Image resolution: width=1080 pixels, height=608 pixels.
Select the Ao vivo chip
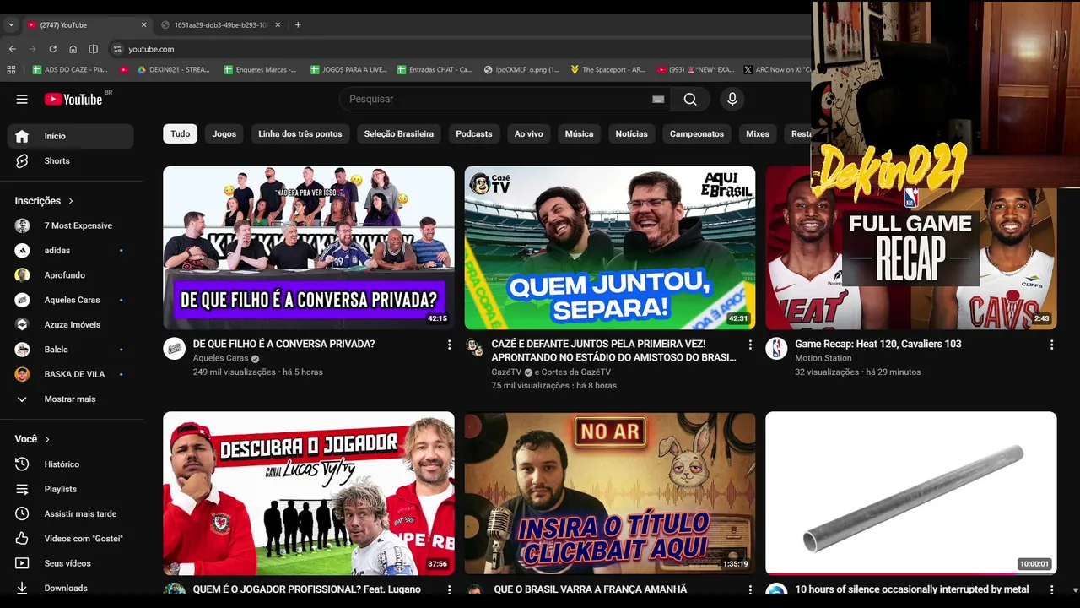coord(529,133)
